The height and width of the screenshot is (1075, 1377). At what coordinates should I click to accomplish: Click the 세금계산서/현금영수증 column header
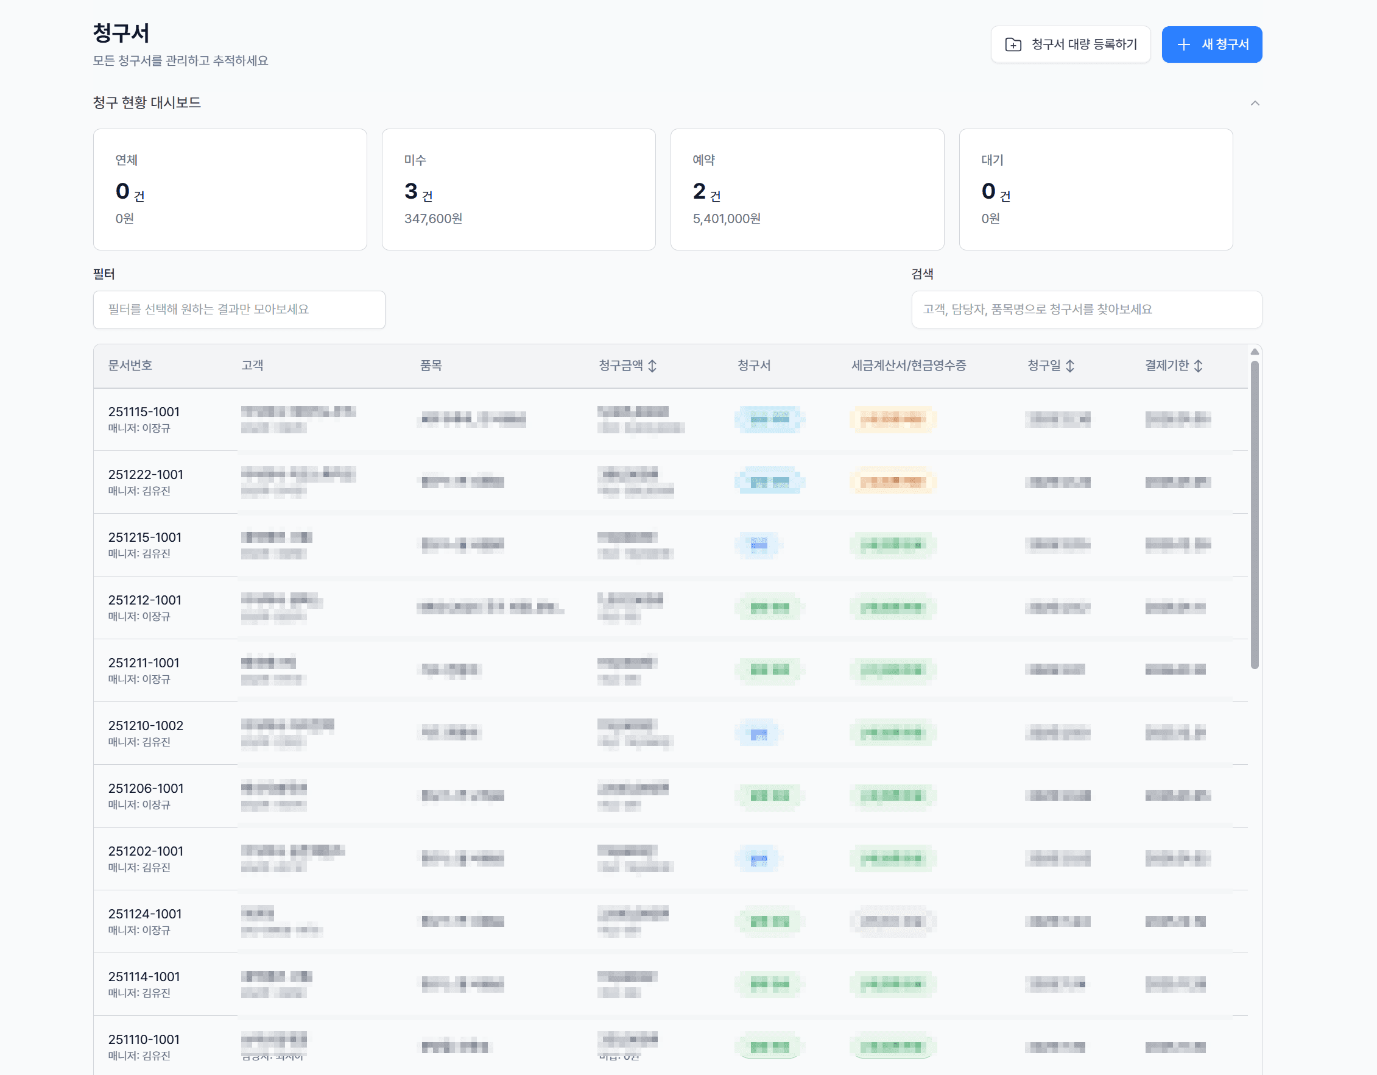908,365
